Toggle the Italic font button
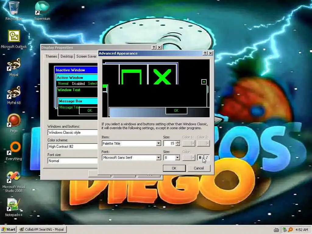 [x=207, y=158]
